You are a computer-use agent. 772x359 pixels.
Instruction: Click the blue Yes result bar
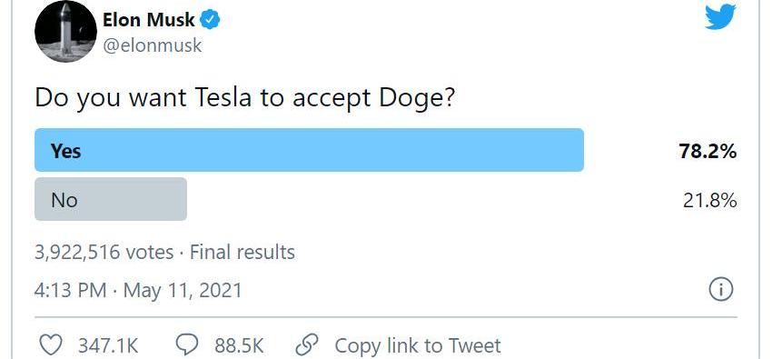(309, 150)
